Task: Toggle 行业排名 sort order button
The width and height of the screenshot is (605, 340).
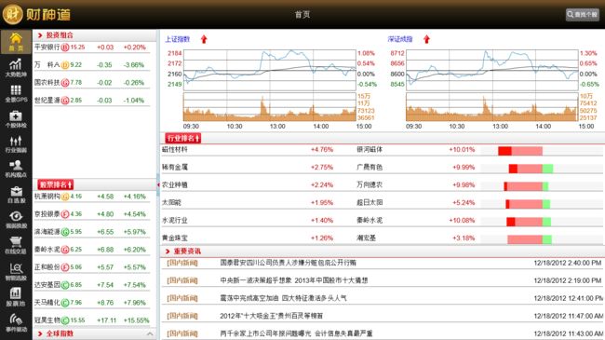Action: point(182,138)
